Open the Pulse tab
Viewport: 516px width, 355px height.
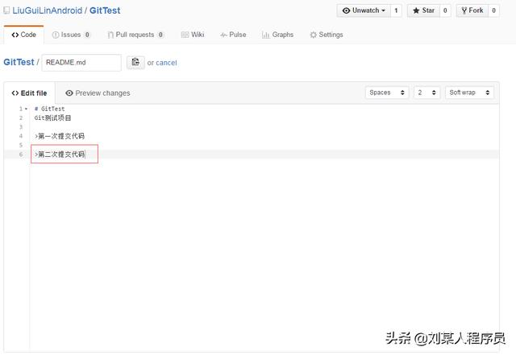coord(233,35)
